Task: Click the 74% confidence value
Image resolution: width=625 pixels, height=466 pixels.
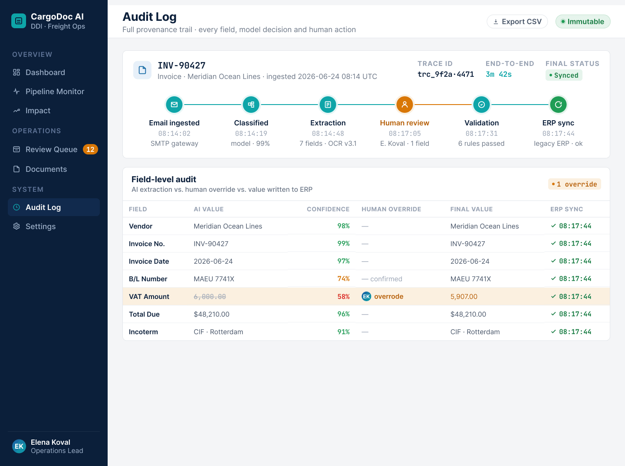Action: click(x=344, y=279)
